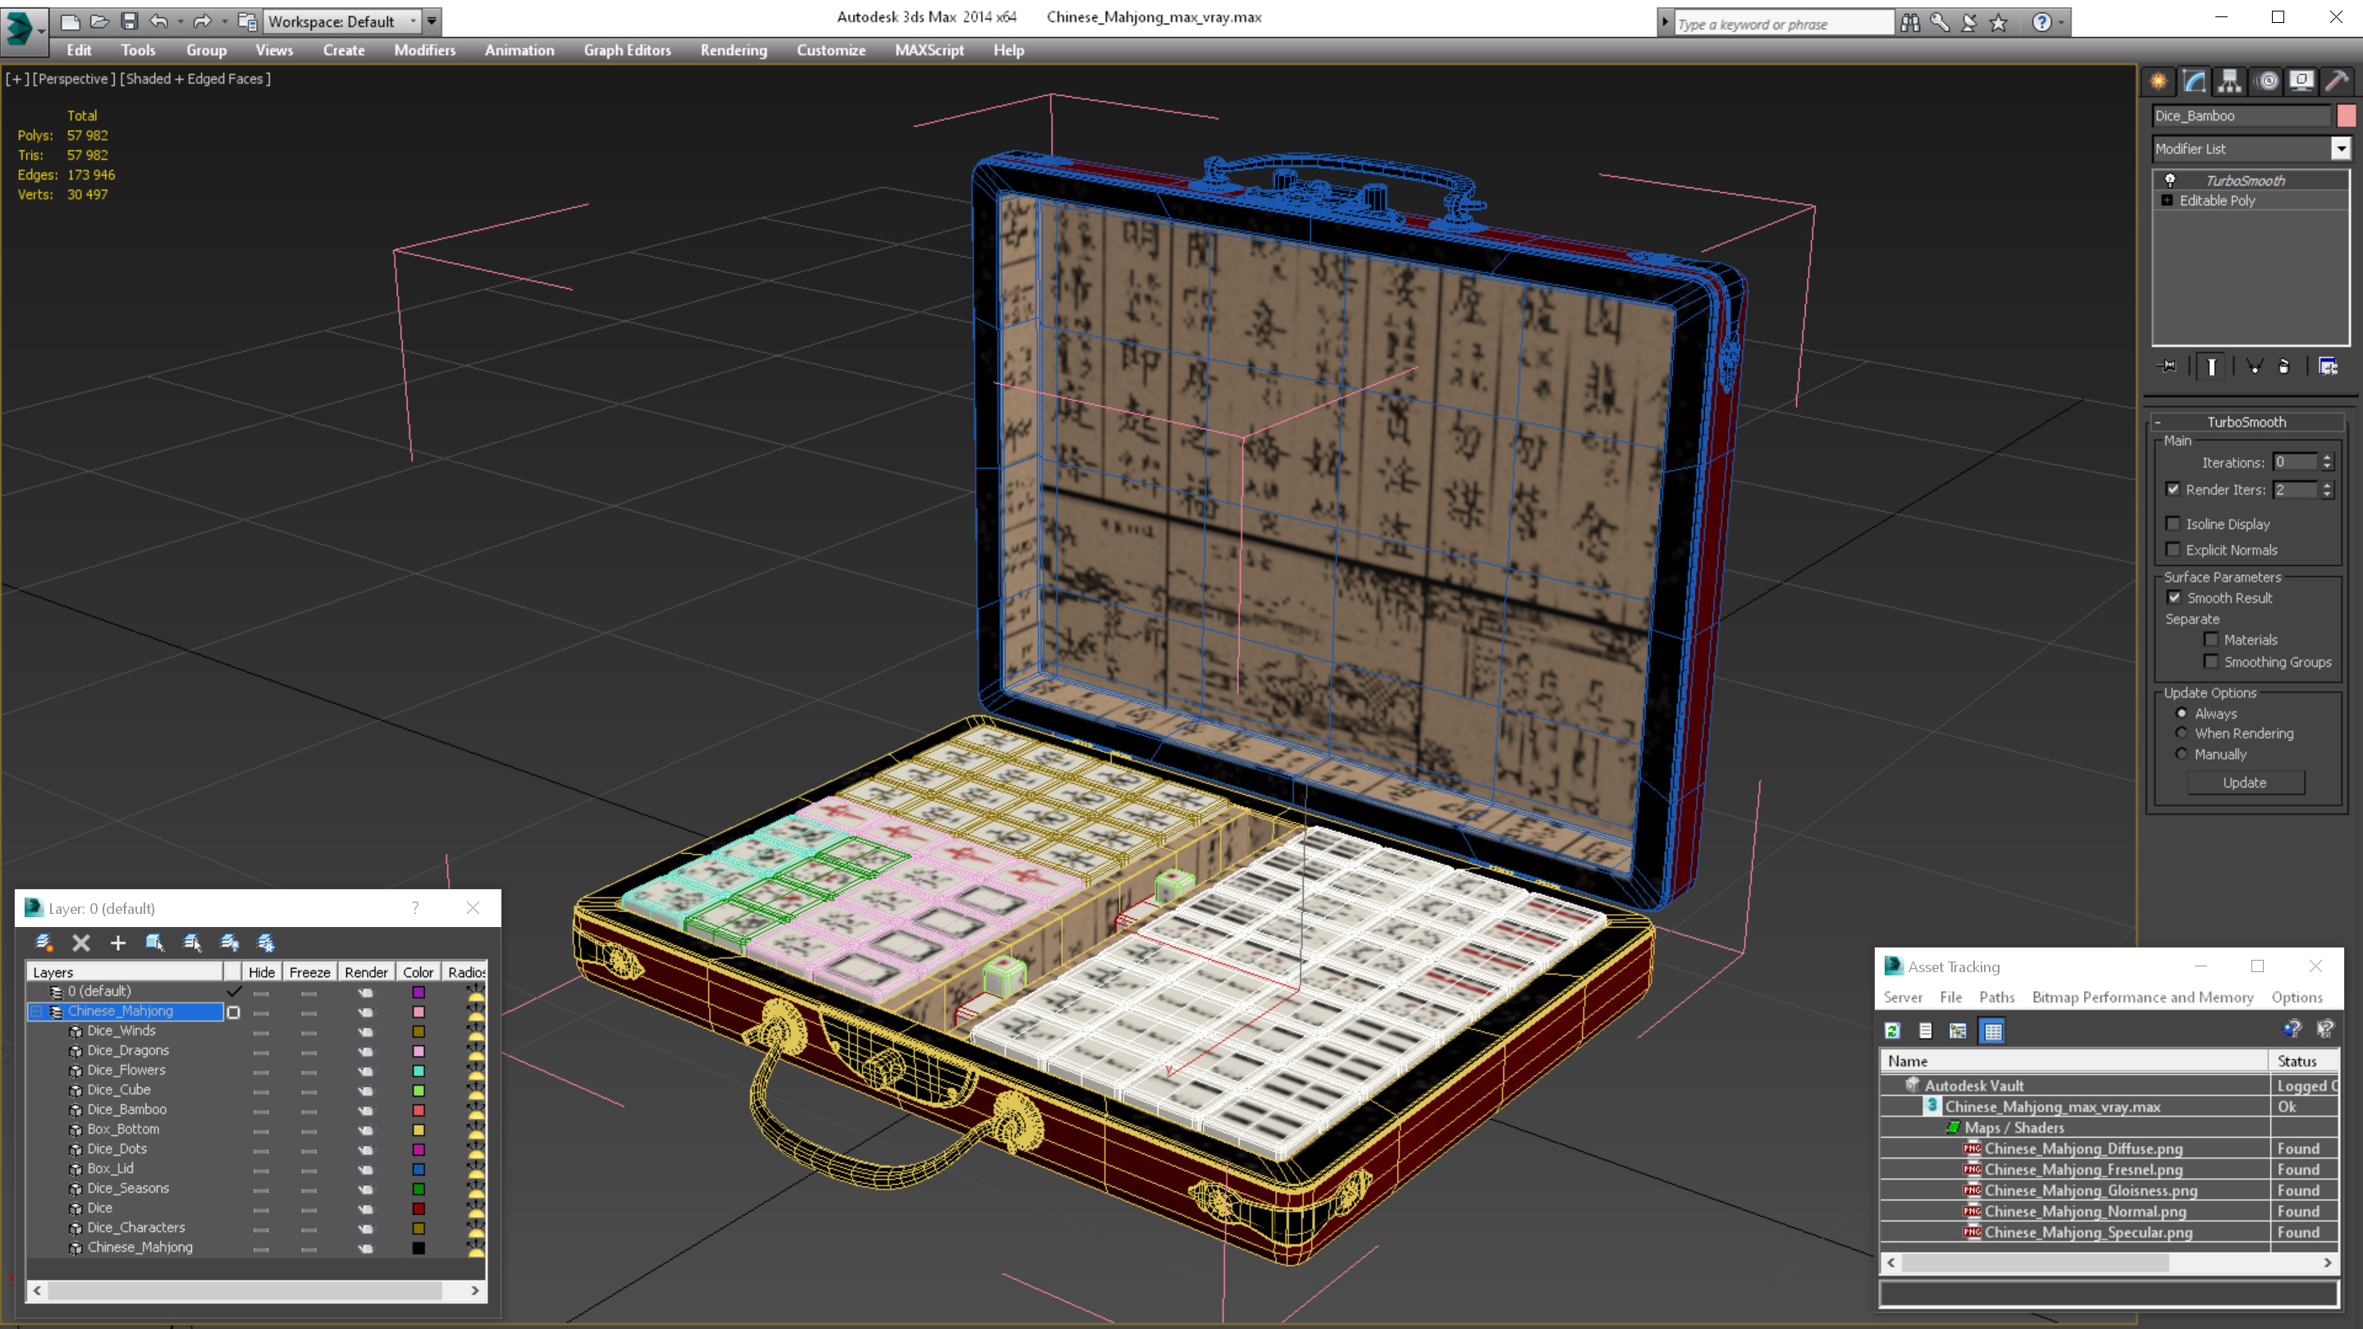The width and height of the screenshot is (2363, 1329).
Task: Toggle Show End Result button
Action: pos(2212,367)
